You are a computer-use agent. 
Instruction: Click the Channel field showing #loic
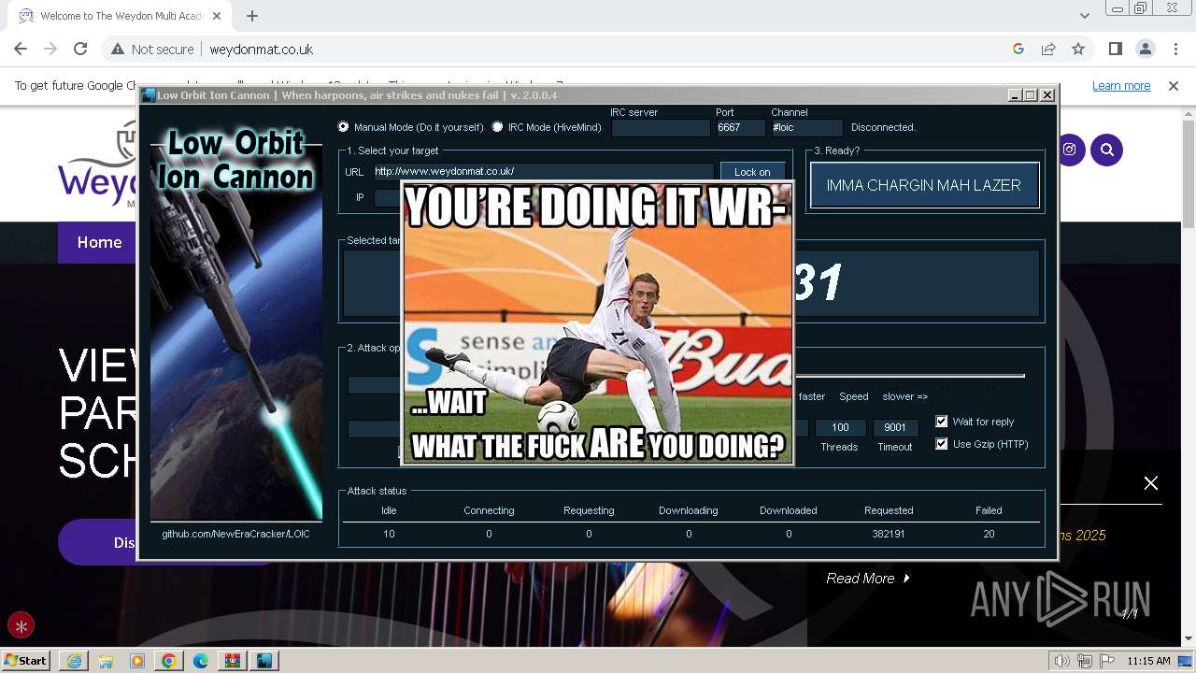tap(806, 127)
